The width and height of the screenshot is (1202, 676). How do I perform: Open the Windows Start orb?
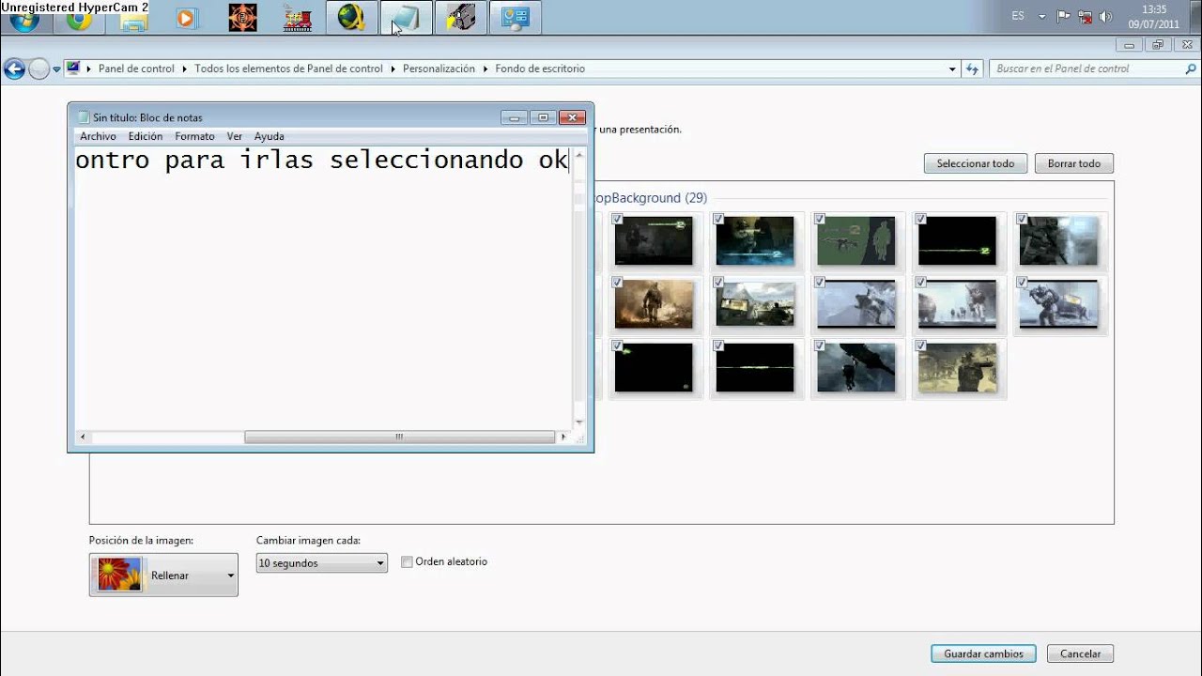tap(25, 21)
